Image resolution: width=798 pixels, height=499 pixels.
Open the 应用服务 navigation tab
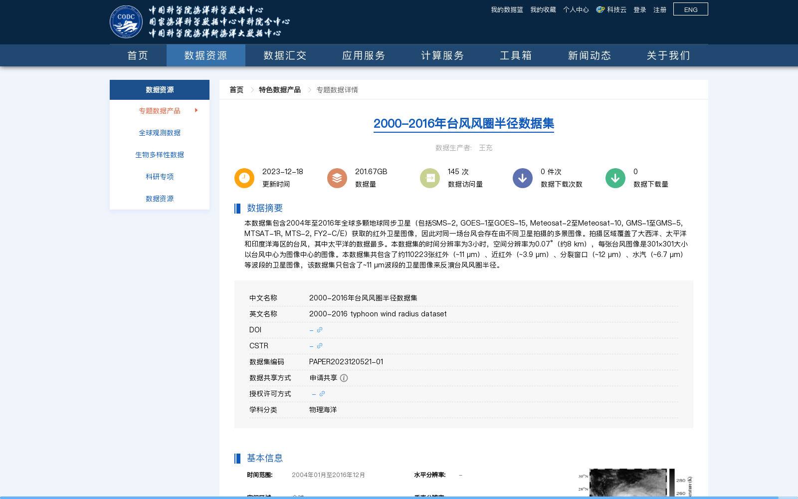[364, 55]
